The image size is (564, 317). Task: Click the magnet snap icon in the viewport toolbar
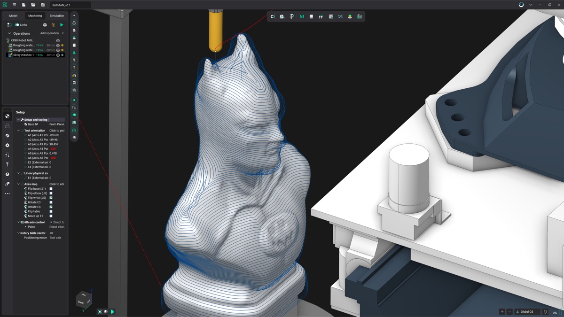[x=282, y=16]
